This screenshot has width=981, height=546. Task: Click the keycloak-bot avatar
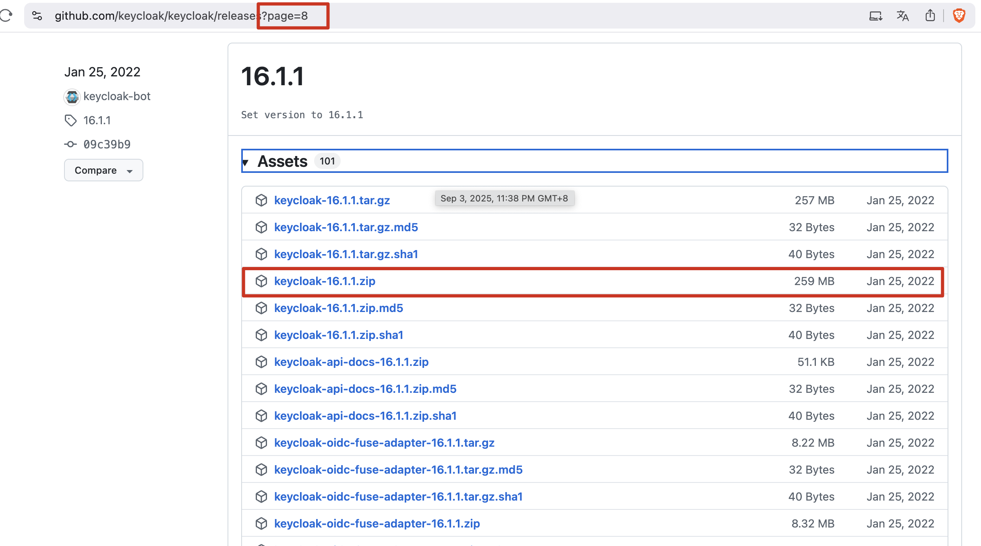(72, 97)
